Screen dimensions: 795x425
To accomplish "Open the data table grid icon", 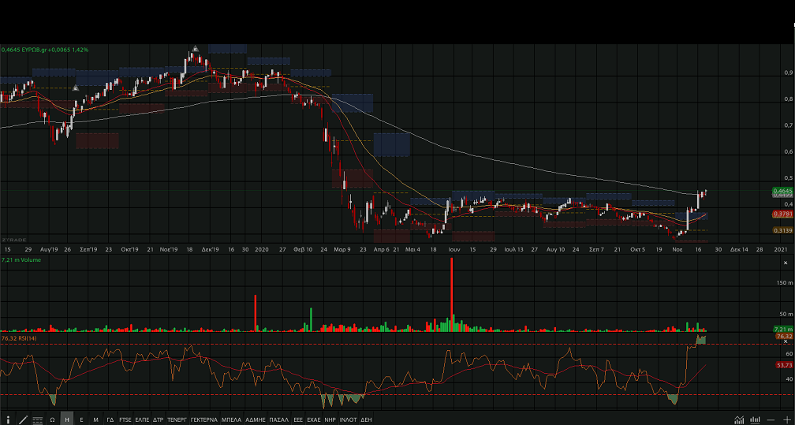I will (x=37, y=419).
